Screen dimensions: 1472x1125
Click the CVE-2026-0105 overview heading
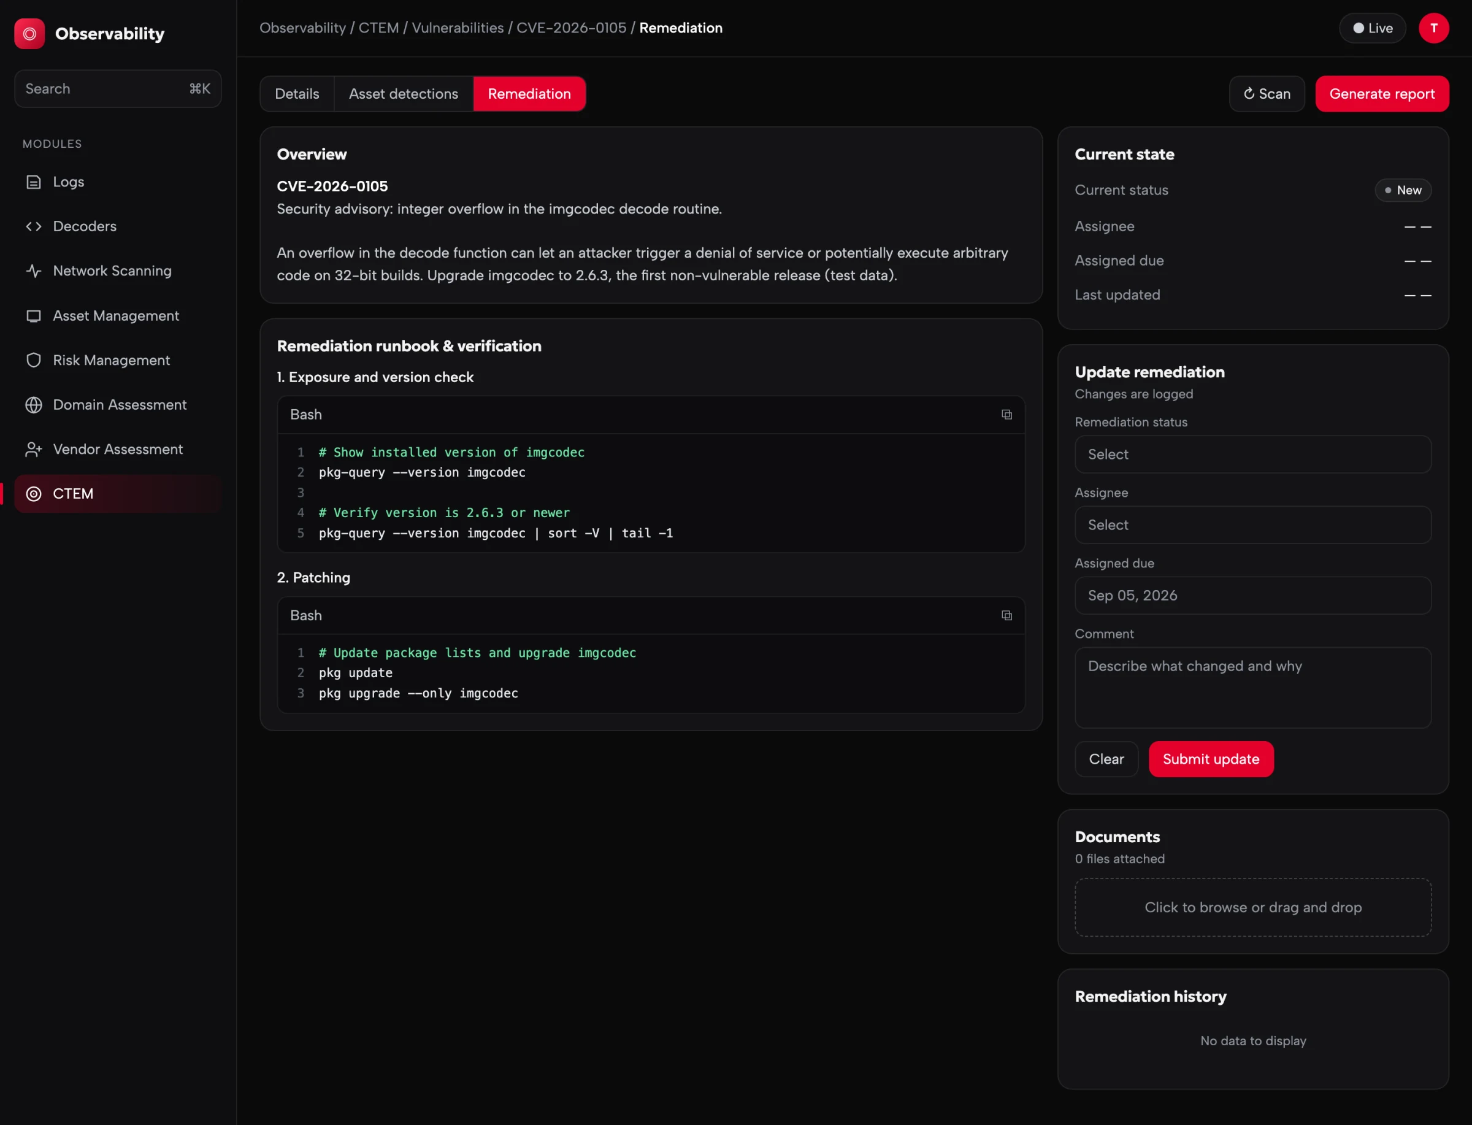[x=332, y=186]
